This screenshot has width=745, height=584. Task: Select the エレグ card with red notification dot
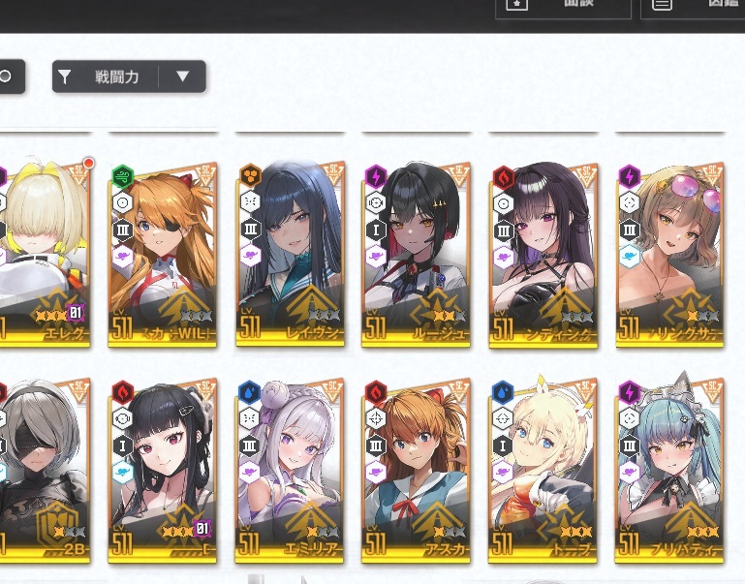(46, 254)
